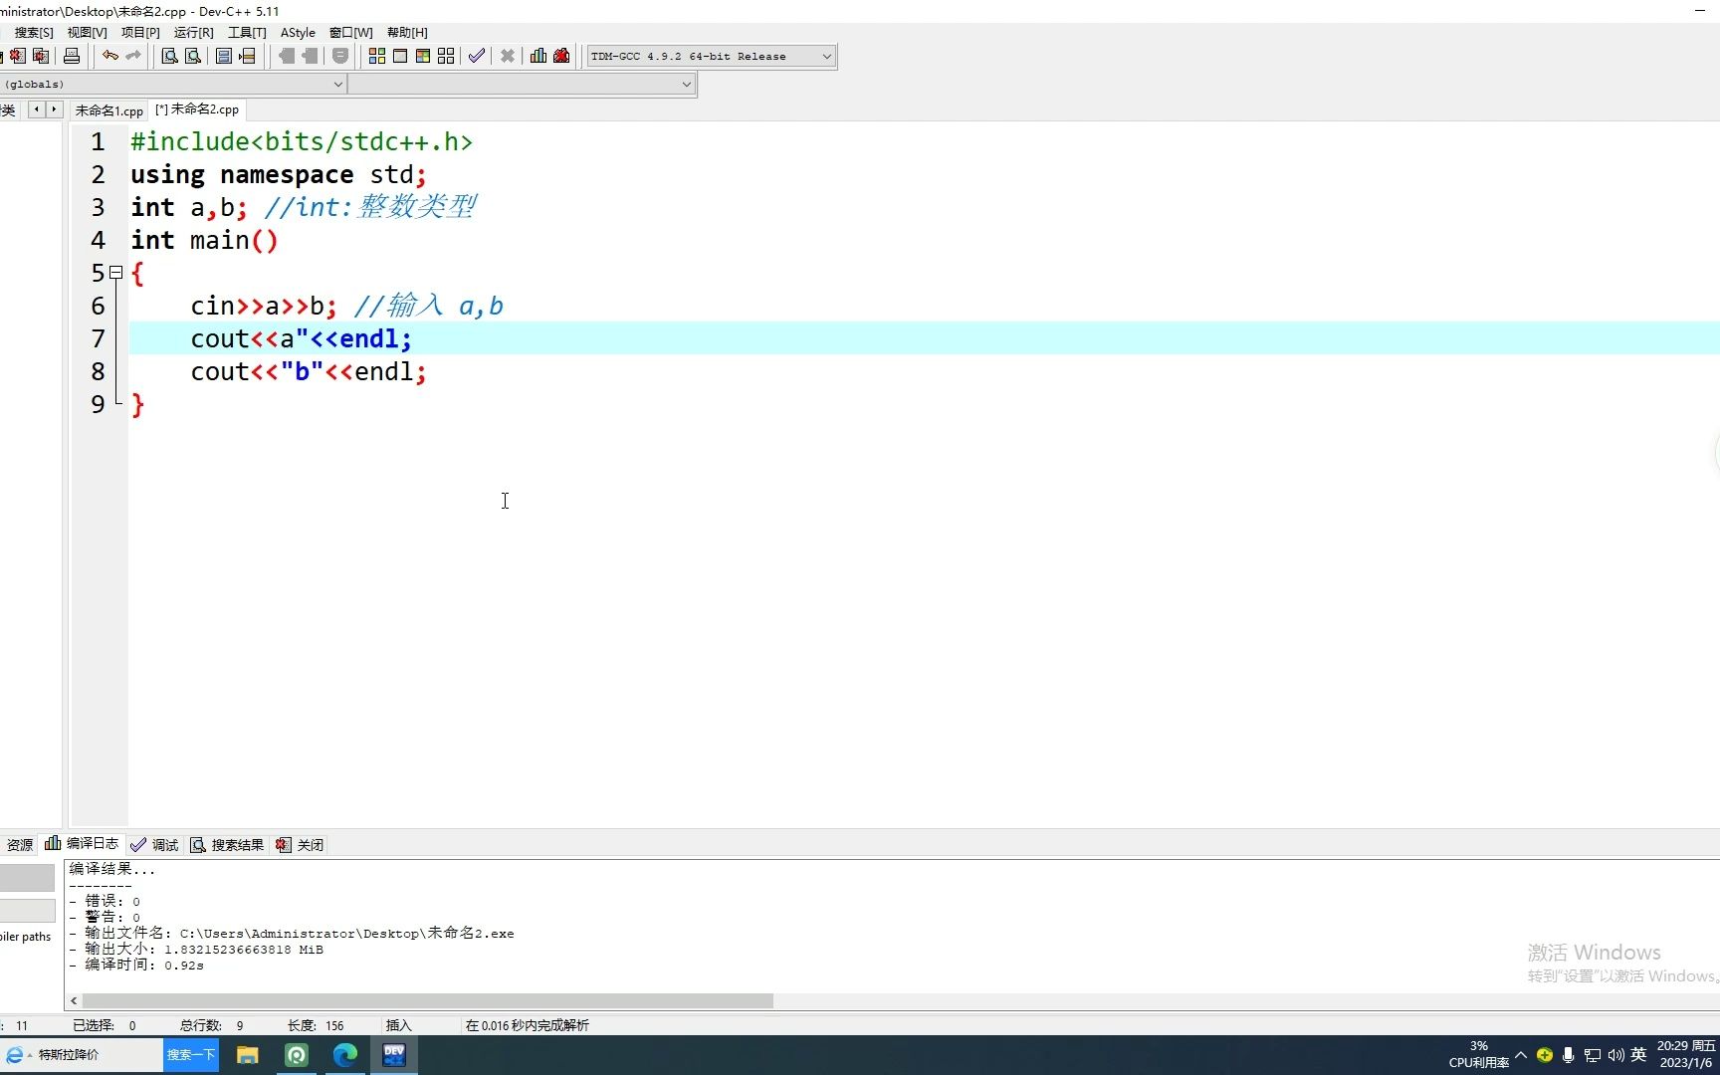This screenshot has width=1720, height=1075.
Task: Click the Go to line toolbar icon
Action: click(x=248, y=56)
